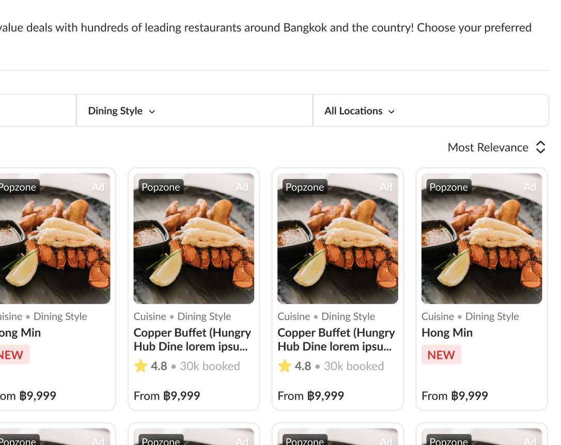This screenshot has width=561, height=445.
Task: Click Popzone badge on left Copper Buffet card
Action: coord(161,187)
